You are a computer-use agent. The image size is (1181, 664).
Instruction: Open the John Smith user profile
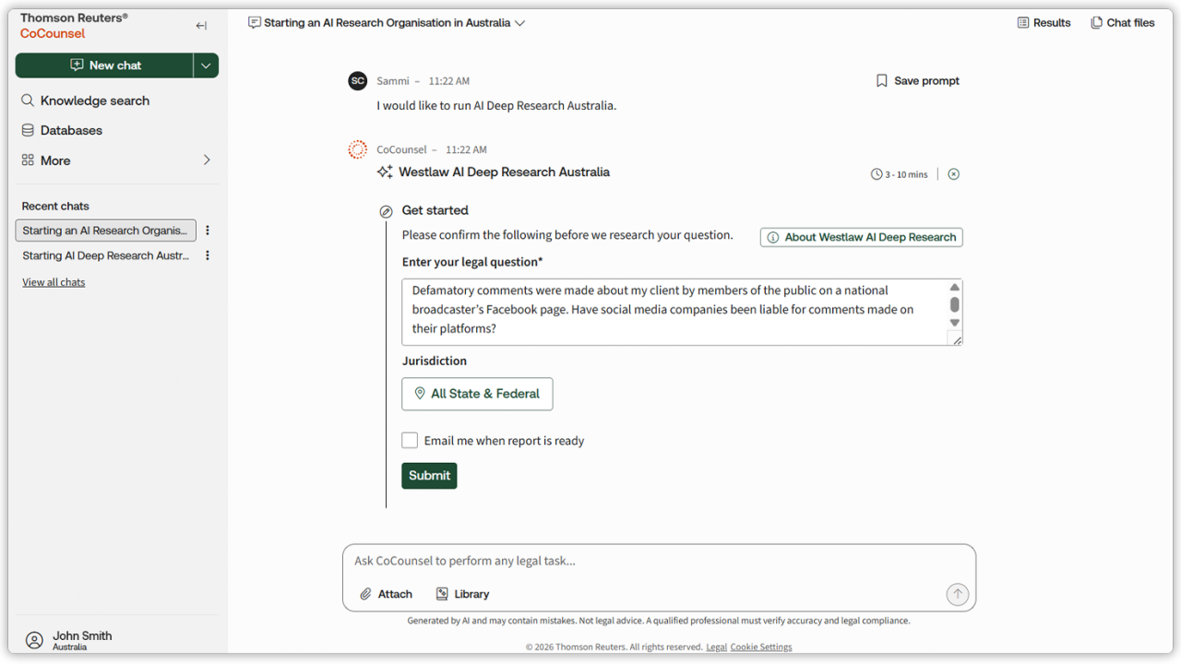(69, 640)
